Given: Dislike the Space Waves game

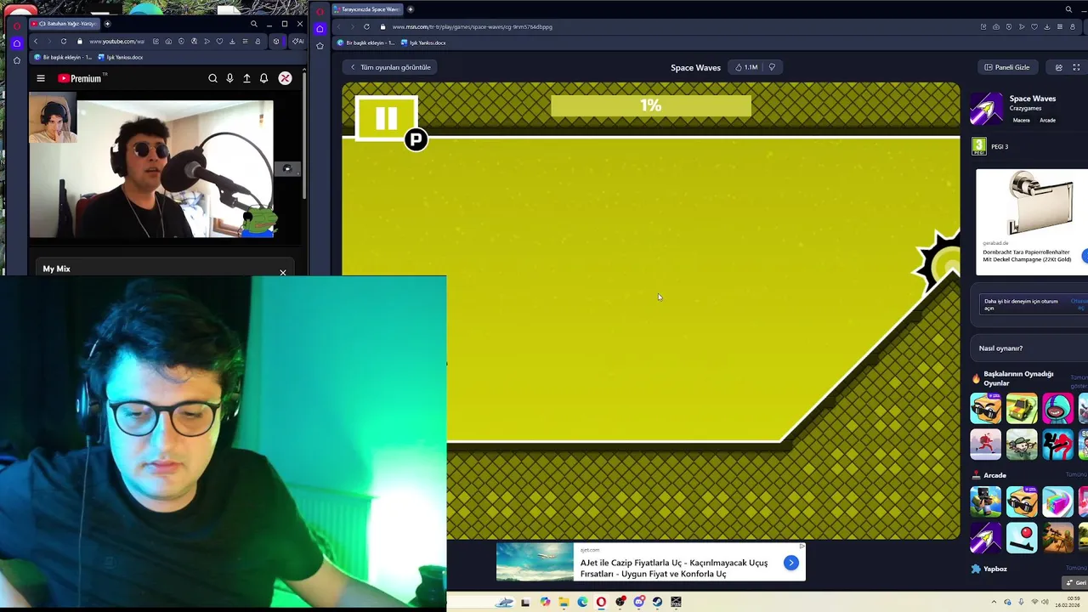Looking at the screenshot, I should coord(772,67).
